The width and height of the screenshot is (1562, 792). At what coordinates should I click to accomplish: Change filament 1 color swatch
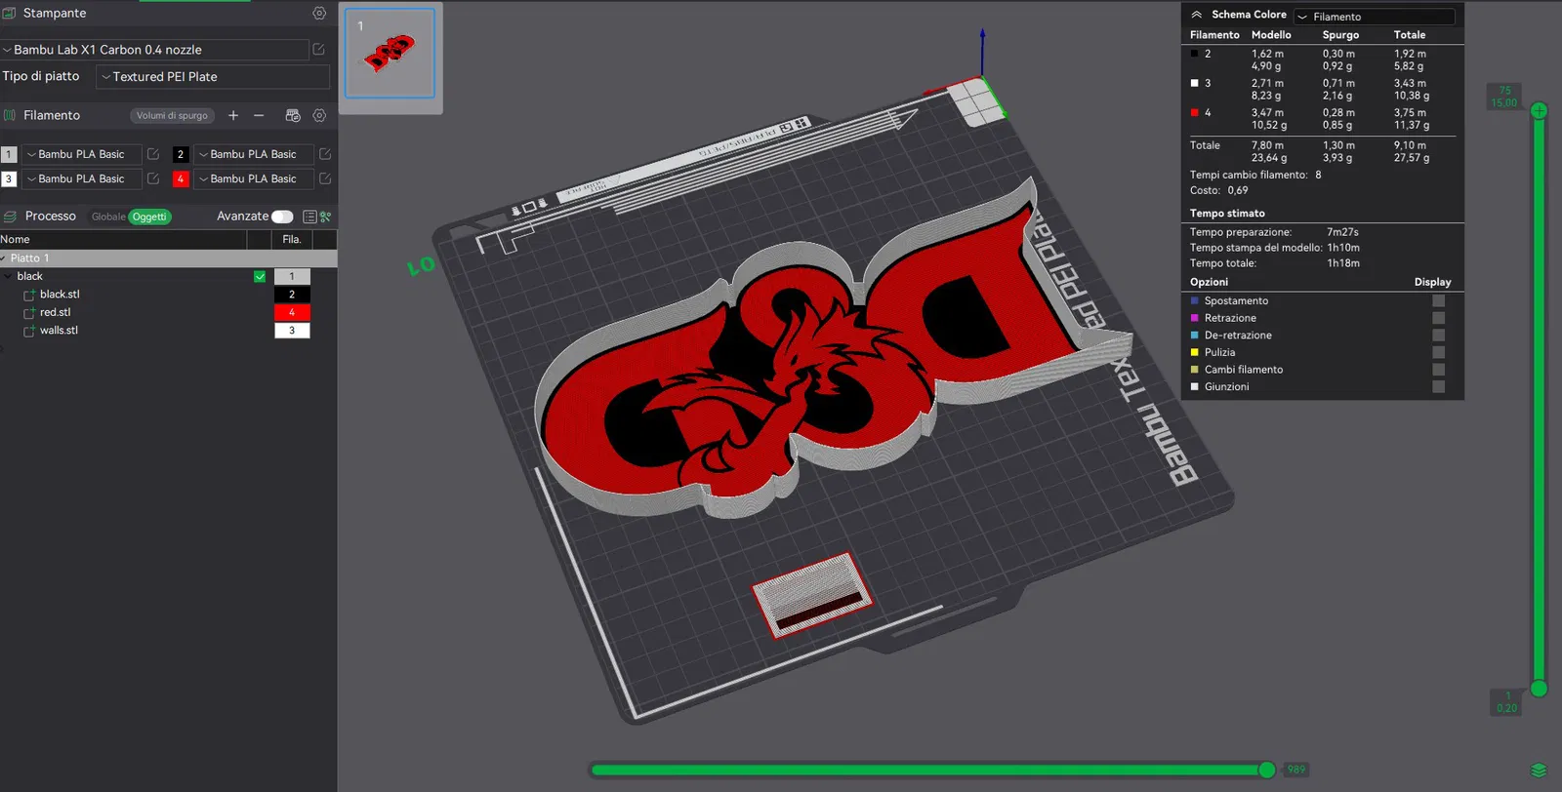[x=9, y=154]
